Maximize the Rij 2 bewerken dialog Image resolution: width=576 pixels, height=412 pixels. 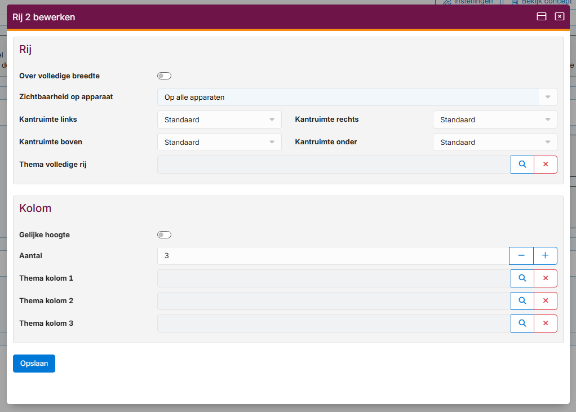tap(542, 17)
